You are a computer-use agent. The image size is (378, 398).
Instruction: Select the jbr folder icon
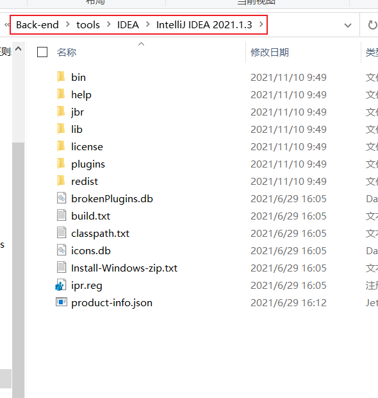(x=61, y=112)
